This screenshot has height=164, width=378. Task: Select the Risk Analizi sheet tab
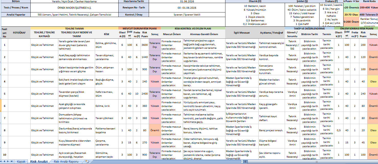(x=39, y=161)
